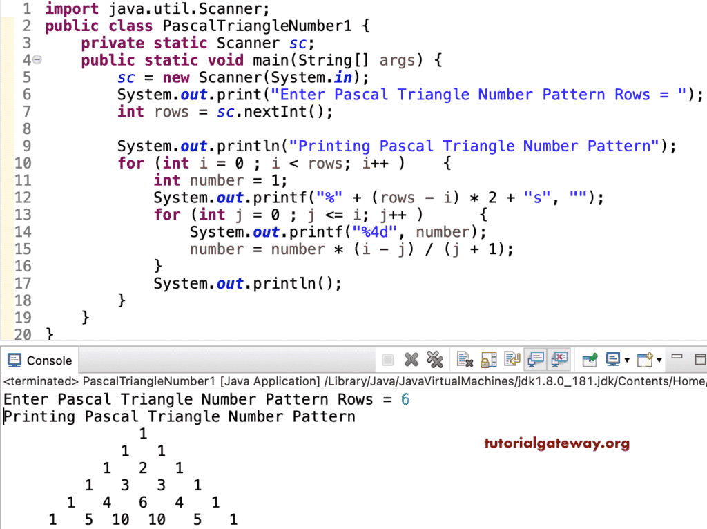Click the Open Console icon

[643, 359]
